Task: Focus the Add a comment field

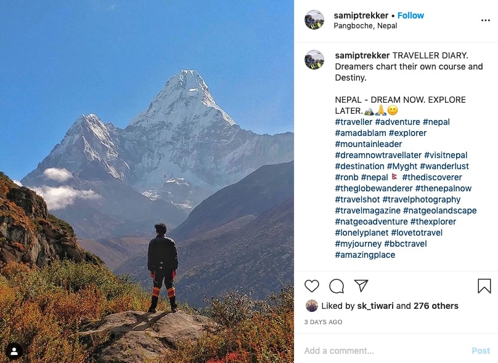Action: 385,351
